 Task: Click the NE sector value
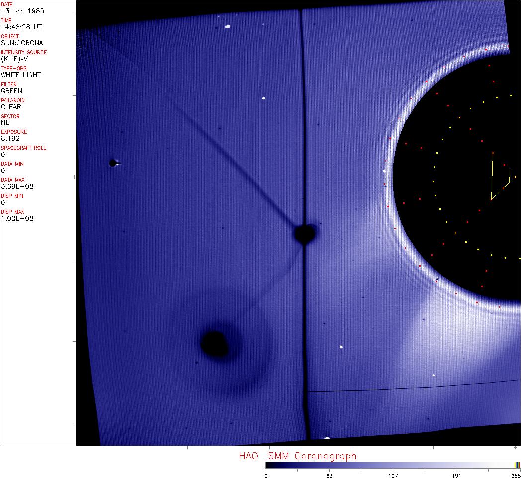(x=5, y=122)
